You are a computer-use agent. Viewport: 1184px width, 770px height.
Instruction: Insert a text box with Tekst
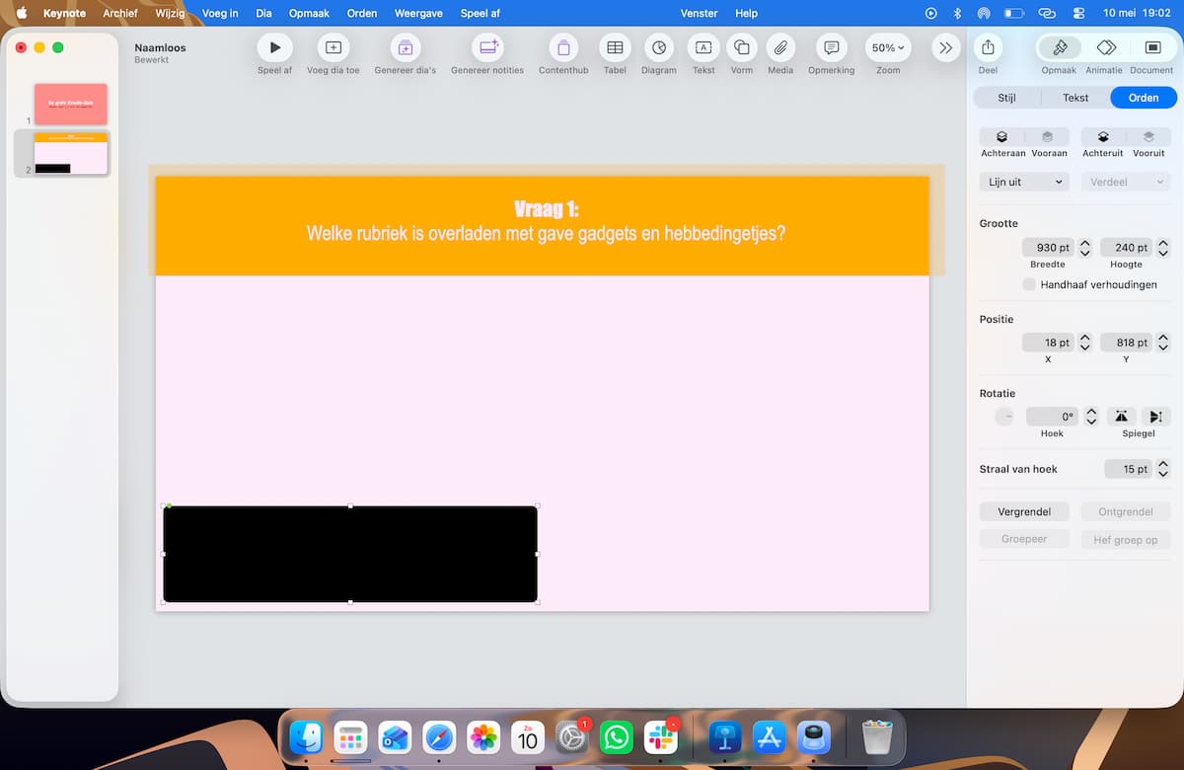tap(703, 47)
